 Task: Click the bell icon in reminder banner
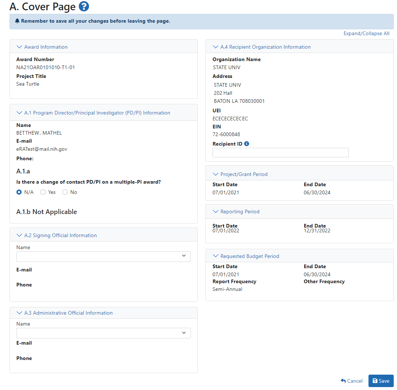(x=17, y=21)
